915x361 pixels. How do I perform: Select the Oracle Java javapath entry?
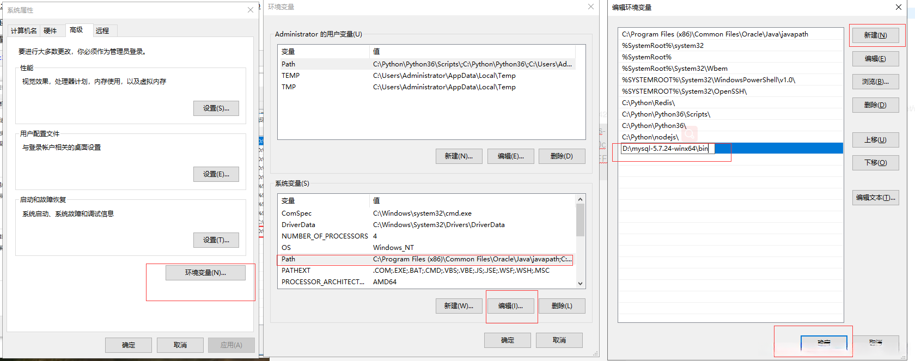[x=731, y=34]
